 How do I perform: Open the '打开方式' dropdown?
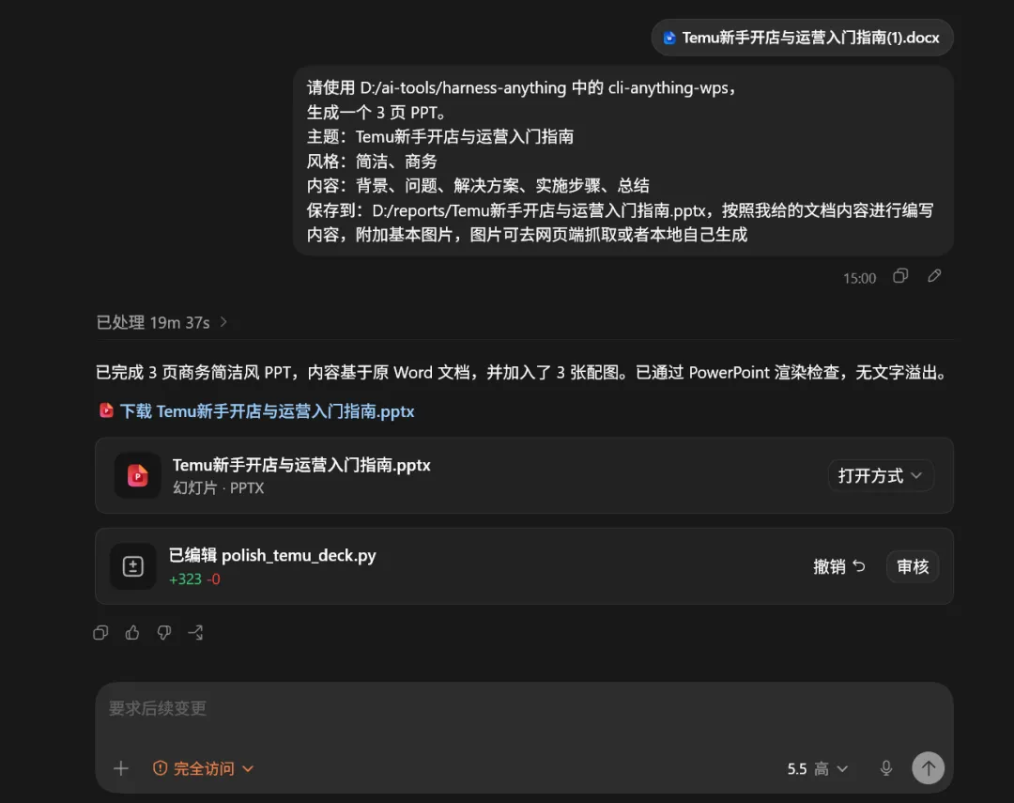880,475
